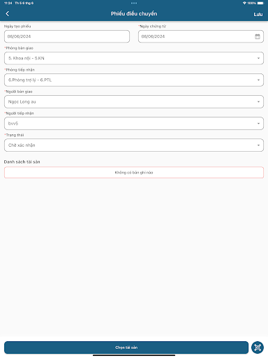Click the Lưu save button

(x=258, y=15)
